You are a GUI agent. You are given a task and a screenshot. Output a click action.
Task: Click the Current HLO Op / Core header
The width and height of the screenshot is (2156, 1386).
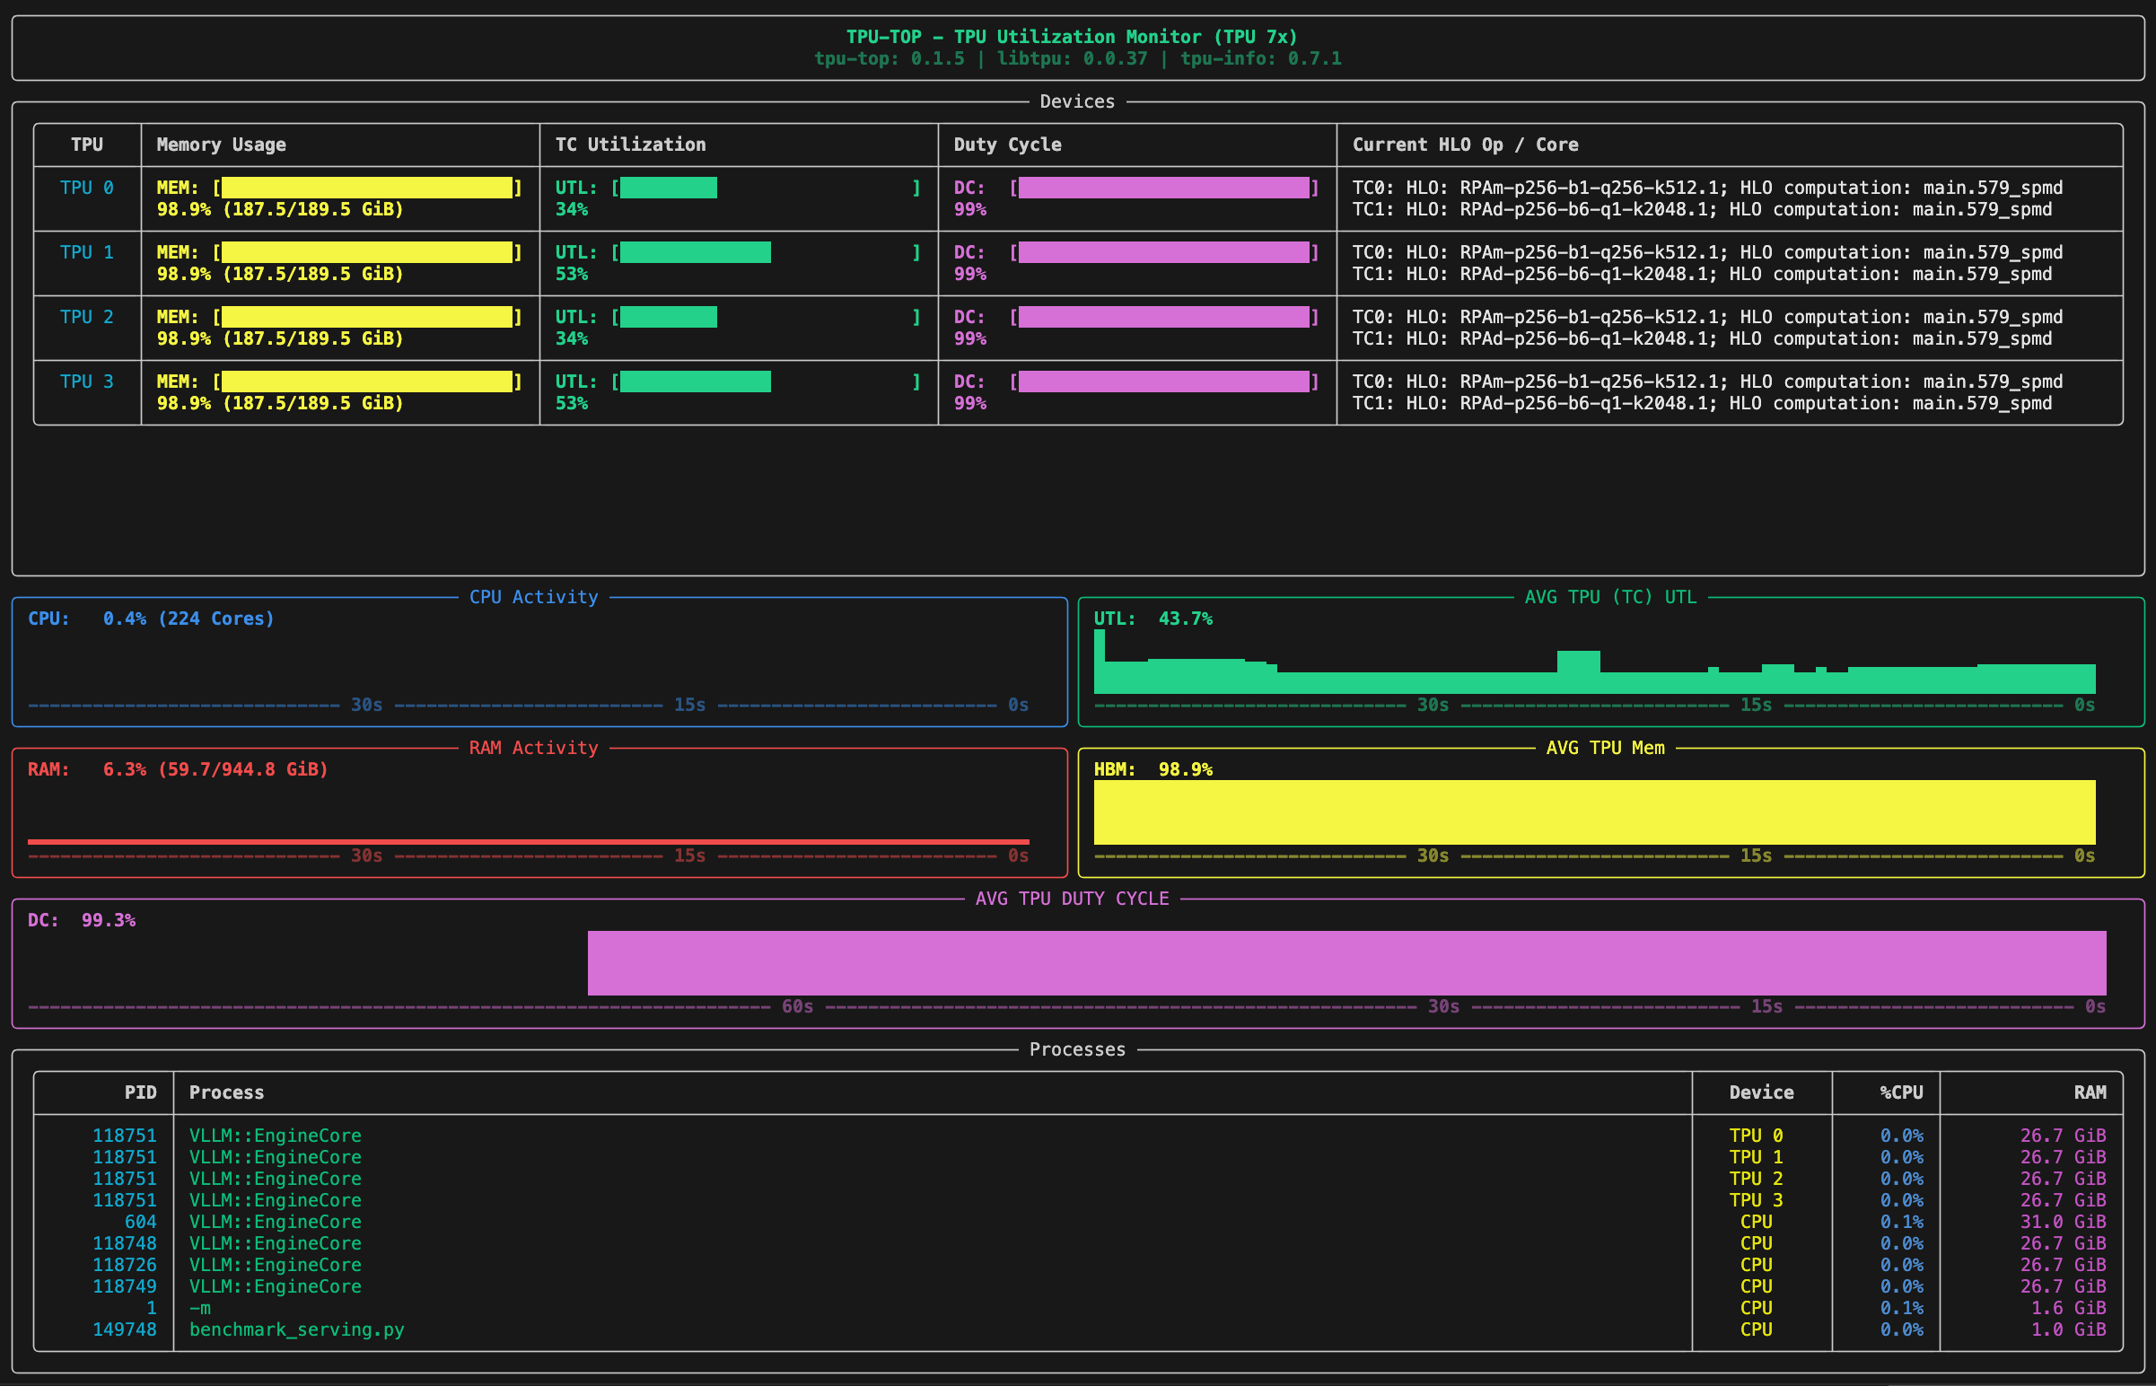(x=1466, y=144)
